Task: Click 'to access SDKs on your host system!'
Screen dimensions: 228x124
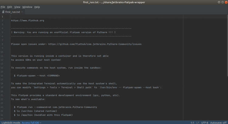Action: pyautogui.click(x=36, y=60)
